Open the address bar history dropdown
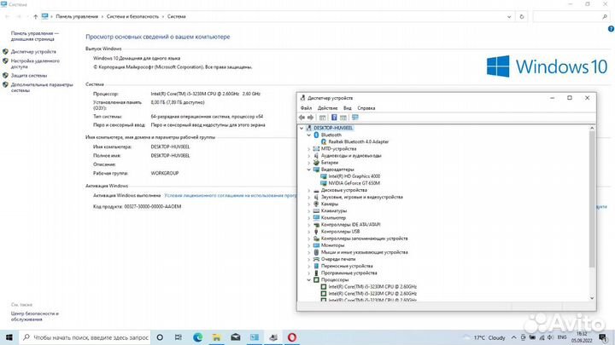The height and width of the screenshot is (345, 615). 509,17
